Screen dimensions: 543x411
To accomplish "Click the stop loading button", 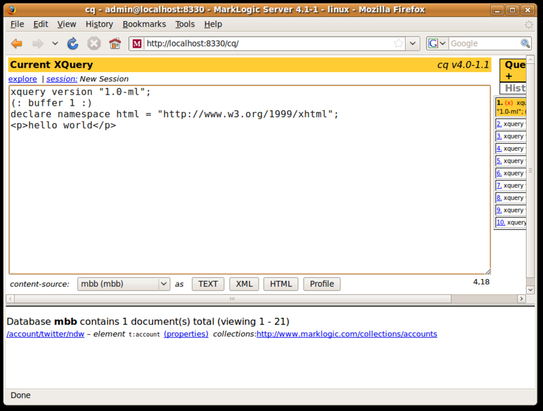I will click(x=94, y=43).
